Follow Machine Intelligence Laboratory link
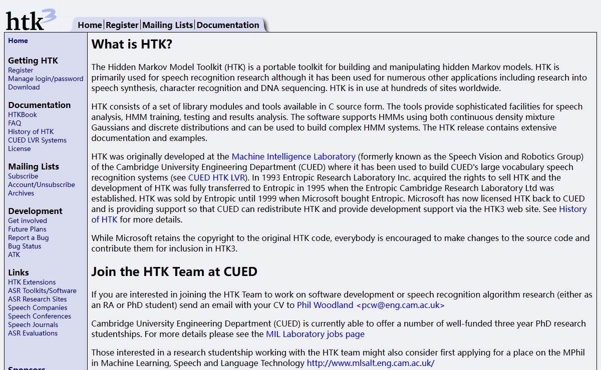601x370 pixels. coord(293,156)
